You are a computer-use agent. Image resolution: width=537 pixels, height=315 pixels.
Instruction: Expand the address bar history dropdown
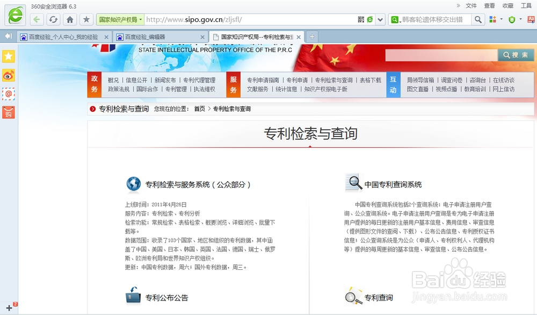(380, 19)
